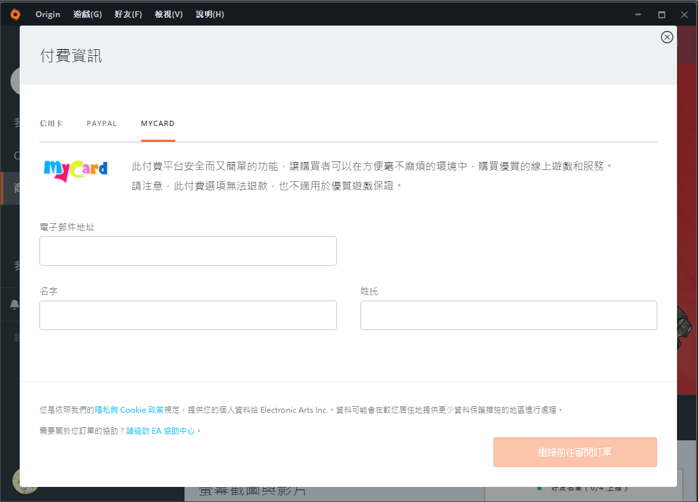Screen dimensions: 698x502
Task: Switch to the PAYPAL payment tab
Action: pos(102,123)
